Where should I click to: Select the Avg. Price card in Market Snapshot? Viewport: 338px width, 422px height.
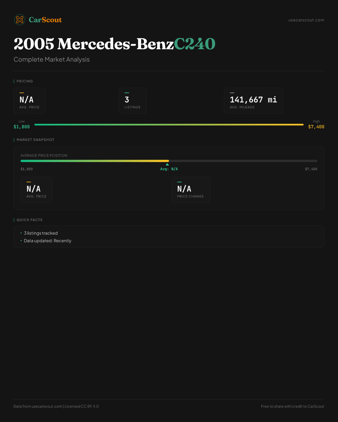click(37, 190)
